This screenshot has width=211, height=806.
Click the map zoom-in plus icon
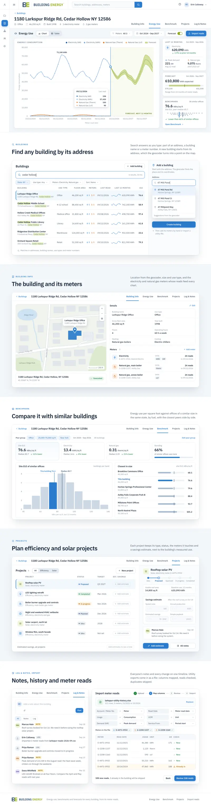coord(102,308)
